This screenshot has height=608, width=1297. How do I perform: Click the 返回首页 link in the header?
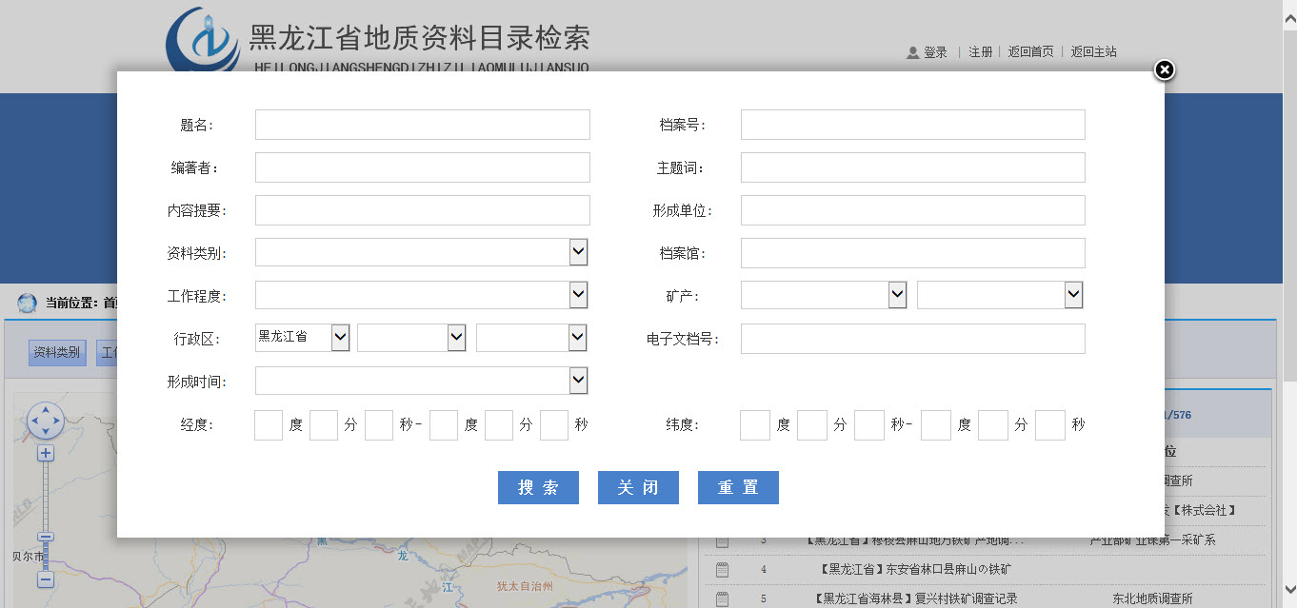click(x=1030, y=52)
